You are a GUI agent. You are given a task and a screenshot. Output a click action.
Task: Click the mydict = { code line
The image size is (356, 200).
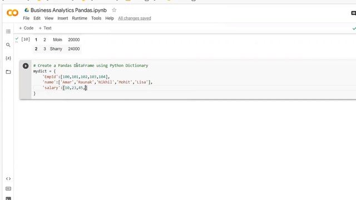pyautogui.click(x=44, y=71)
